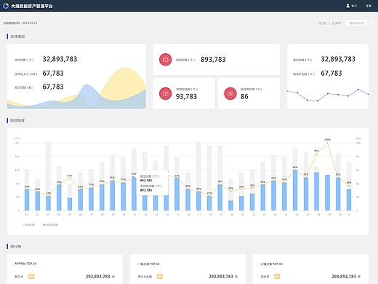The image size is (378, 284).
Task: Click the platform logo icon in header
Action: 6,6
